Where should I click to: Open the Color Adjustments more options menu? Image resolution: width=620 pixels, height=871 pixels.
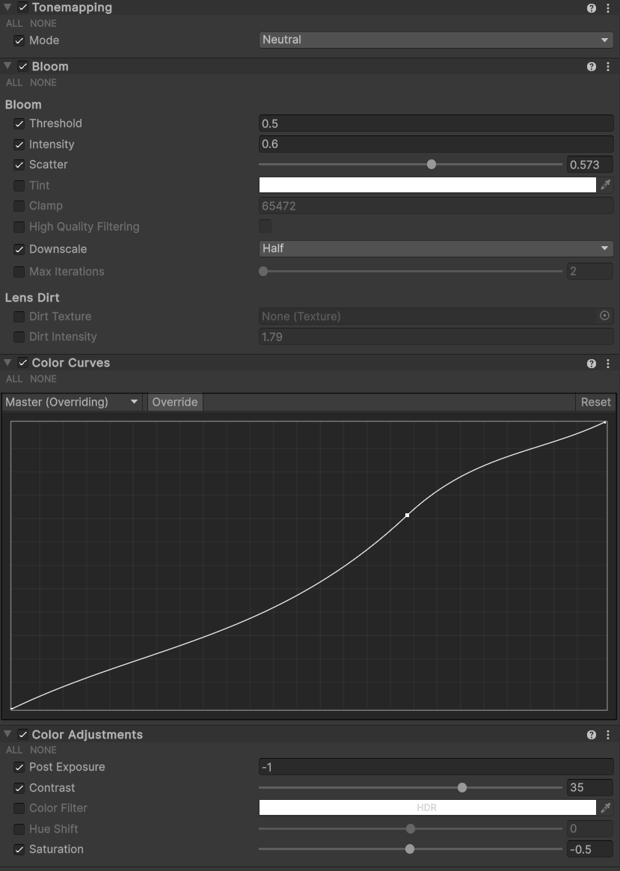click(x=608, y=735)
